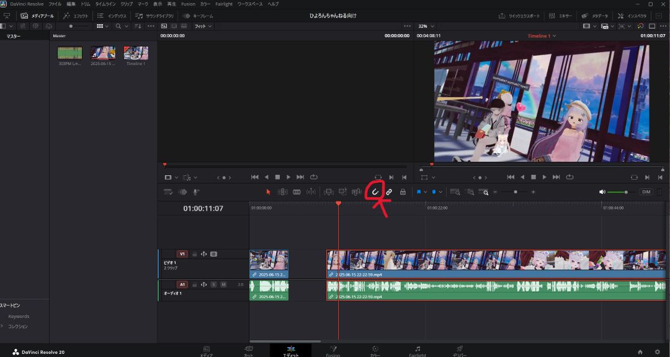Open the Fairlight menu in menu bar
This screenshot has height=357, width=670.
[x=224, y=4]
